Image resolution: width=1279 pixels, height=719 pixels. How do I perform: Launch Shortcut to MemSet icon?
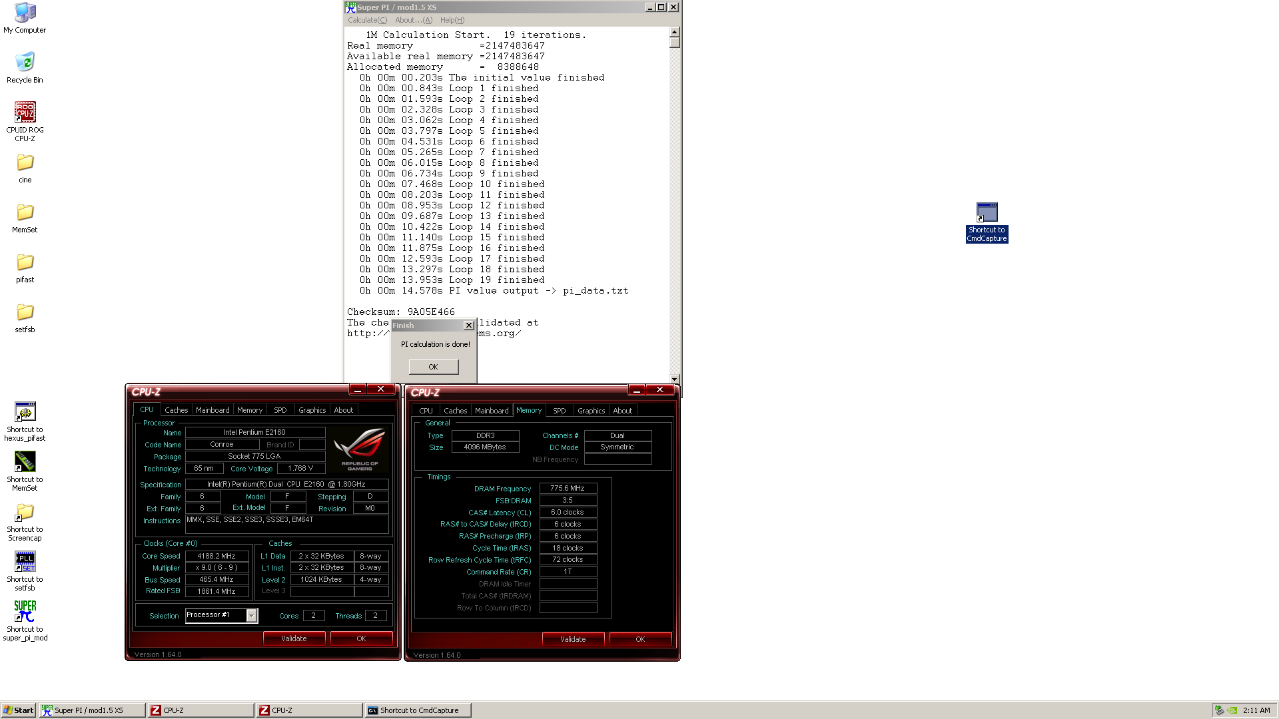coord(25,471)
